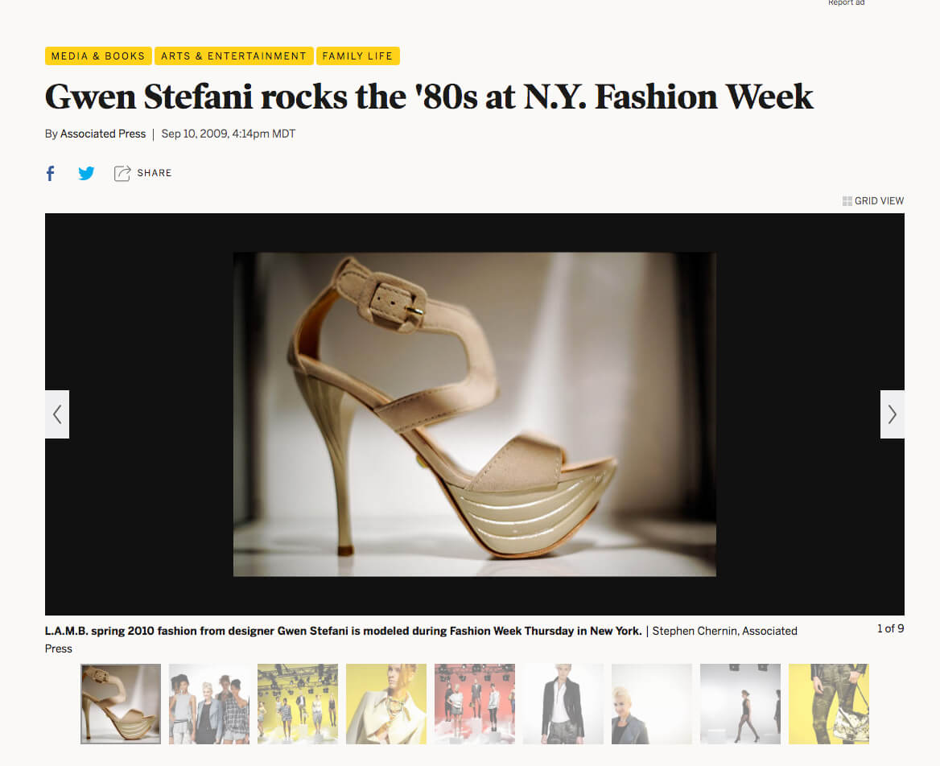This screenshot has height=766, width=940.
Task: Click the main sandal photo in gallery
Action: coord(475,414)
